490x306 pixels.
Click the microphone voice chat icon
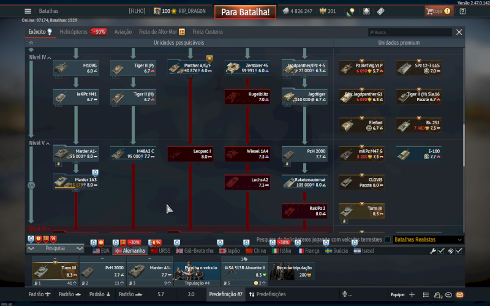(x=345, y=294)
